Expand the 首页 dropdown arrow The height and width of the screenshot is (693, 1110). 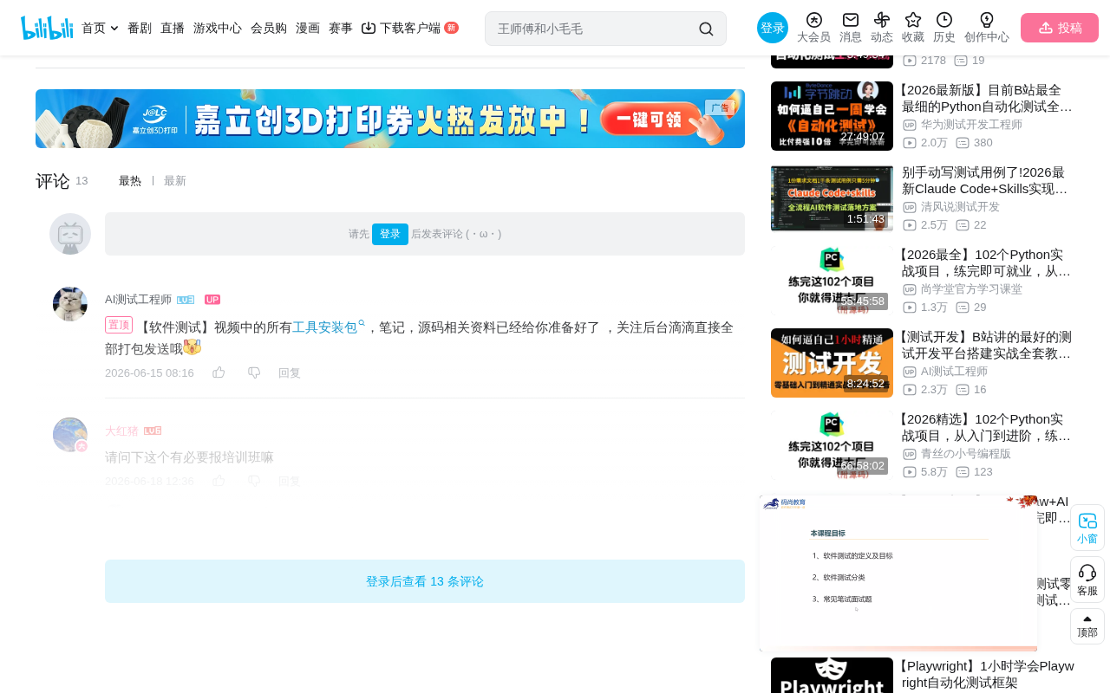coord(114,28)
